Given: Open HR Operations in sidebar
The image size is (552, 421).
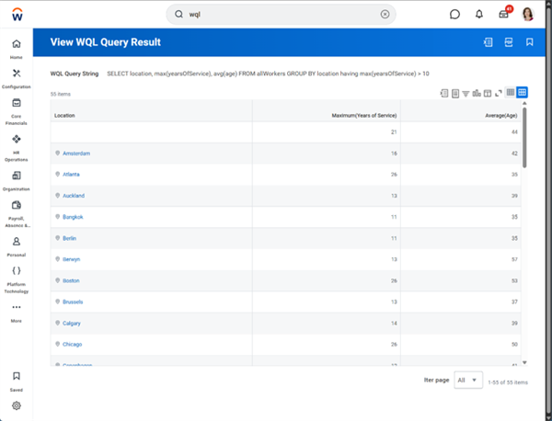Looking at the screenshot, I should click(x=17, y=148).
